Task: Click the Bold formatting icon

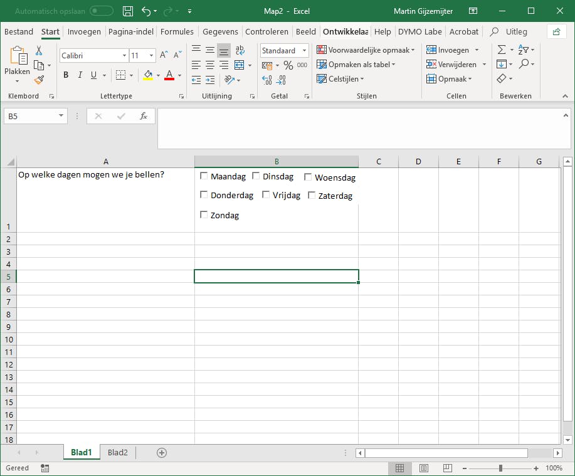Action: click(66, 75)
